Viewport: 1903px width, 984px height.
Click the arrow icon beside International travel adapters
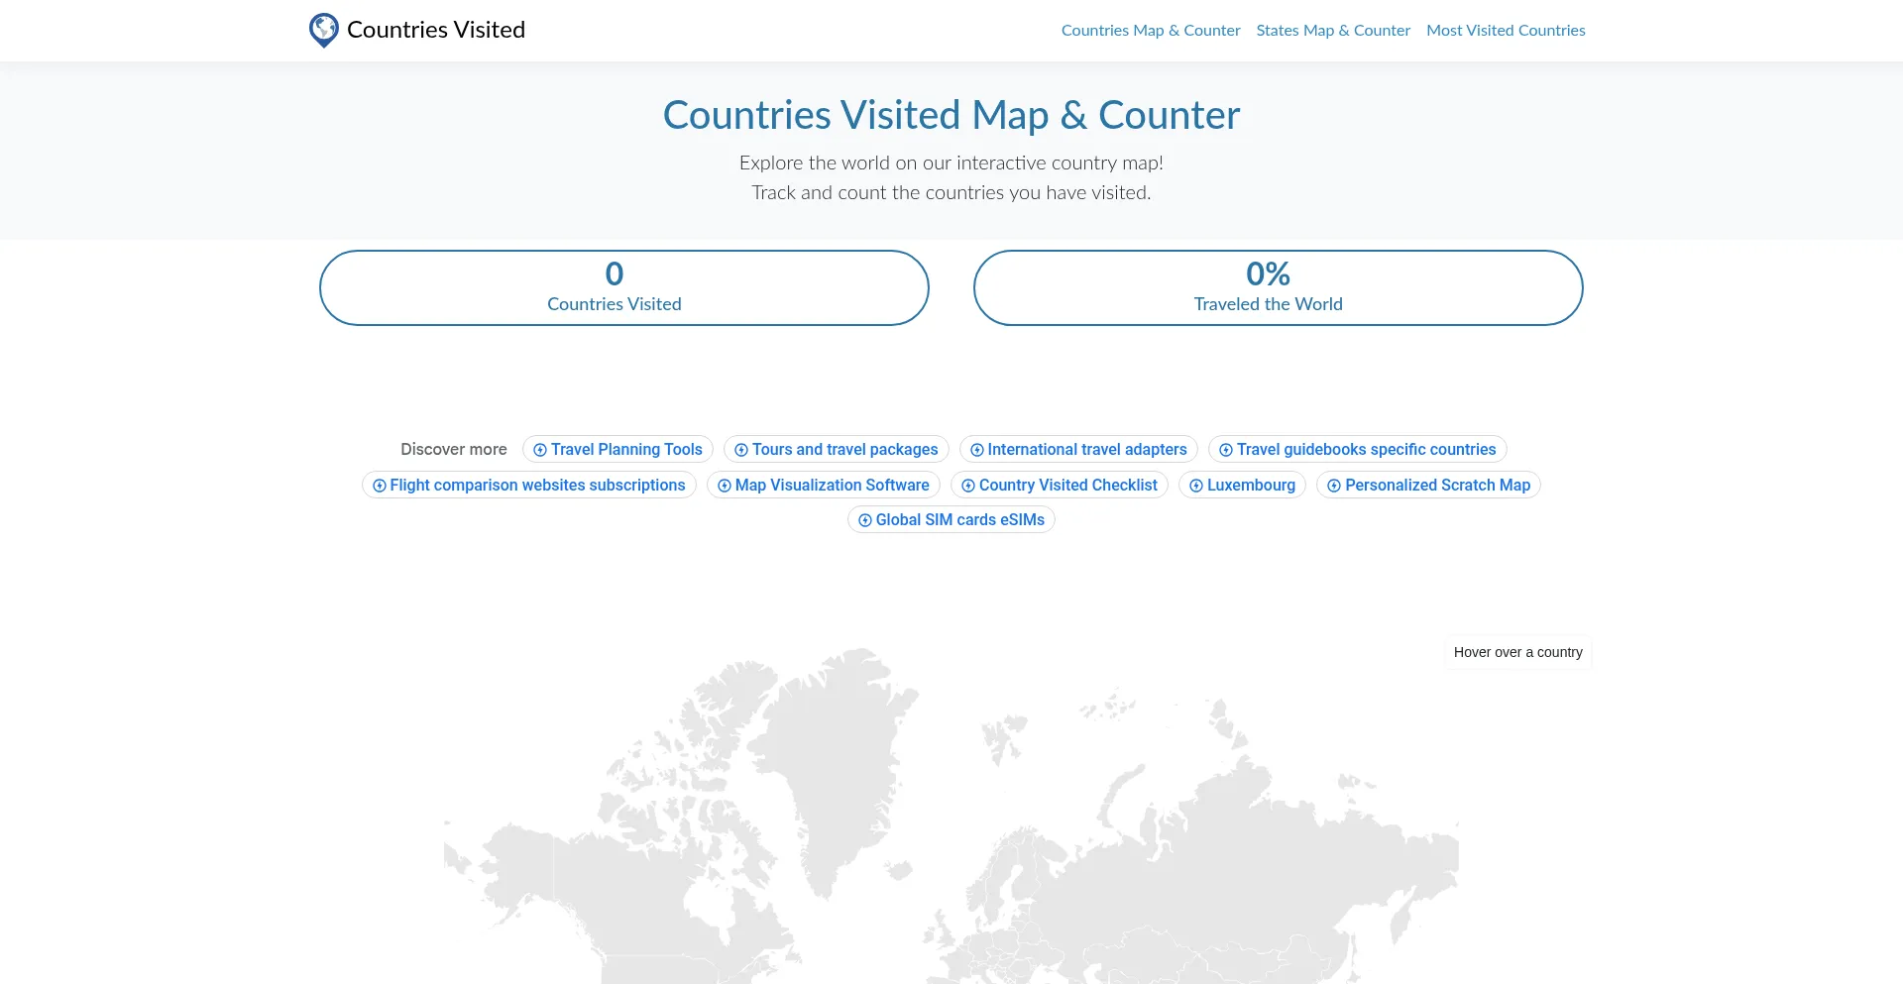click(x=977, y=450)
